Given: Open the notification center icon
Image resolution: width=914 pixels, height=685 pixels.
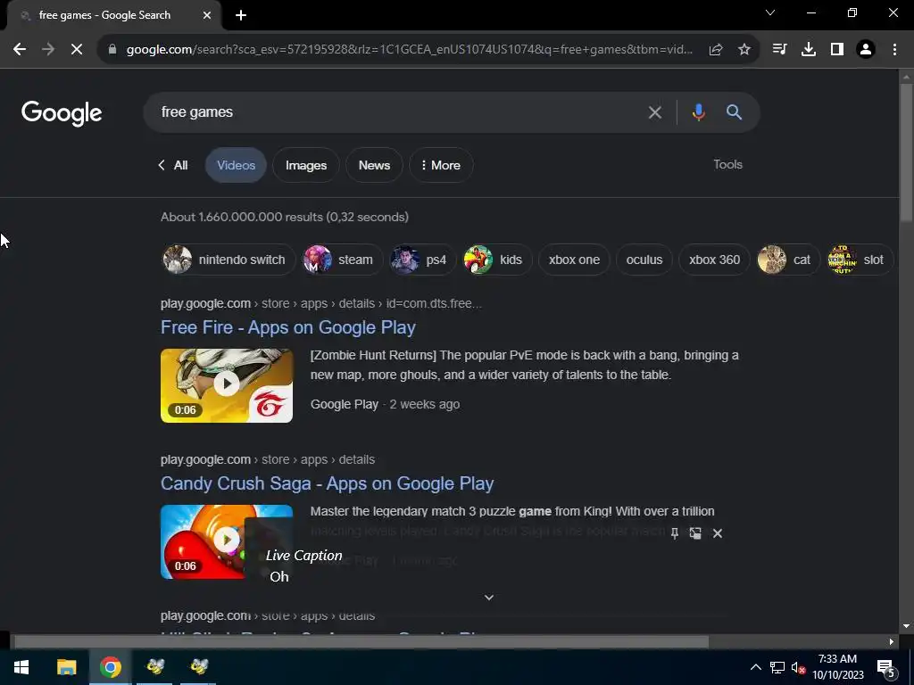Looking at the screenshot, I should [886, 668].
